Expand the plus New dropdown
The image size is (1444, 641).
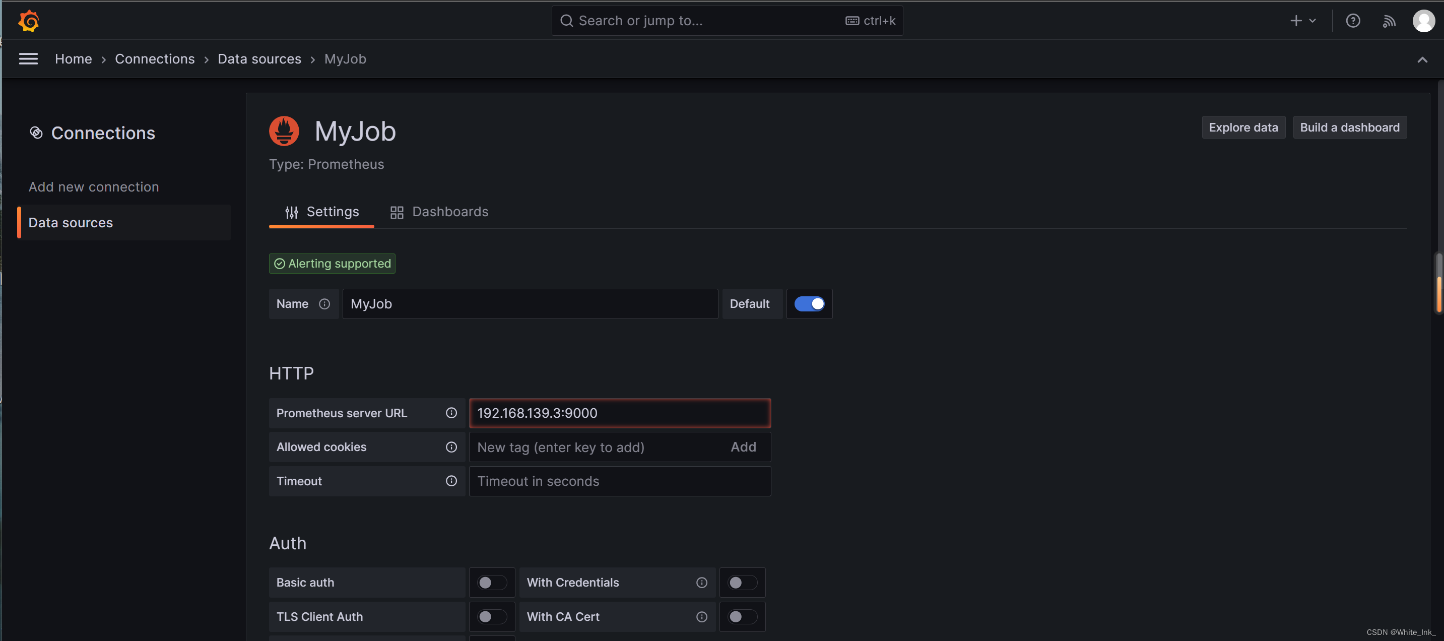1303,21
